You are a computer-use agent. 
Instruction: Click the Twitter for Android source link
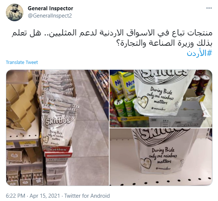pyautogui.click(x=87, y=196)
